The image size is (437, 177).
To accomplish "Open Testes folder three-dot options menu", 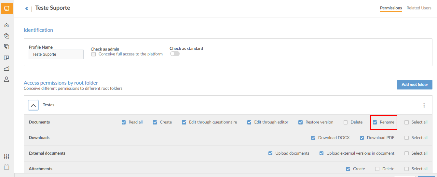I will click(424, 105).
